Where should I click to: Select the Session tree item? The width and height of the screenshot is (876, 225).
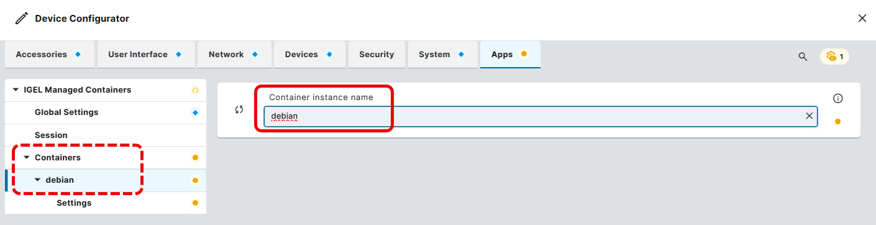point(106,135)
